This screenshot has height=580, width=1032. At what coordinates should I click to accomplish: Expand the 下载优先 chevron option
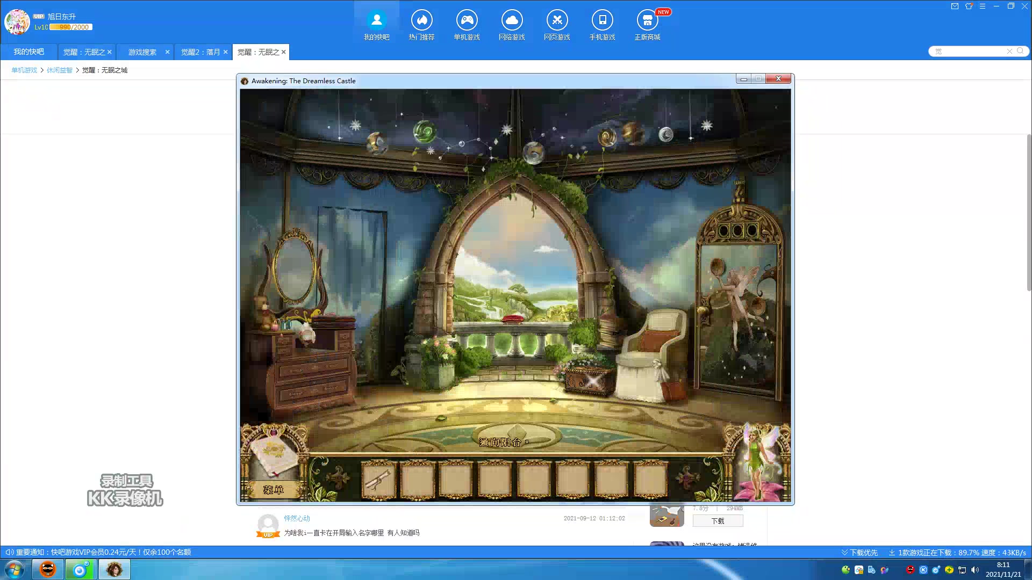[859, 552]
